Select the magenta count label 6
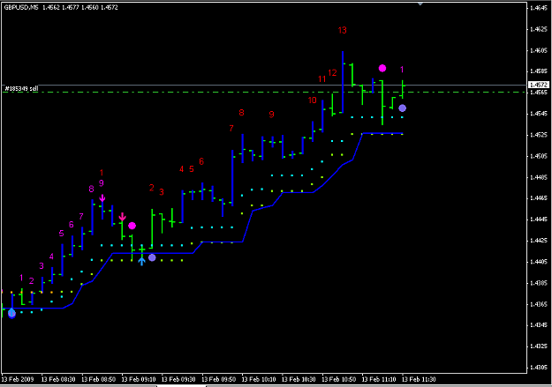This screenshot has height=387, width=552. (x=72, y=225)
